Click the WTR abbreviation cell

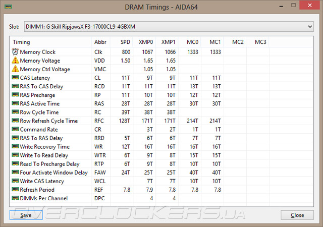point(100,155)
